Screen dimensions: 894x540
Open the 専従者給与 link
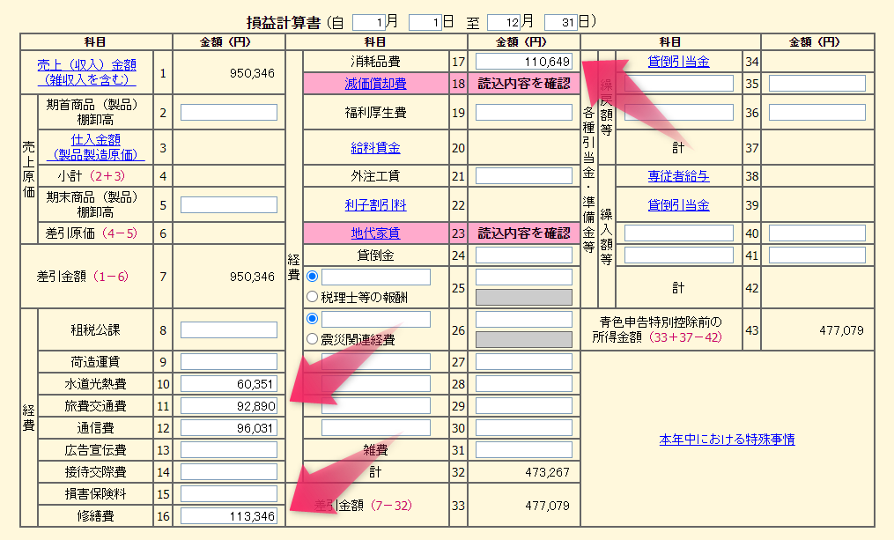point(678,176)
